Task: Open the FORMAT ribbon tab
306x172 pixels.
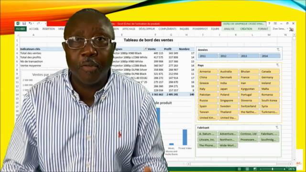Action: point(263,29)
